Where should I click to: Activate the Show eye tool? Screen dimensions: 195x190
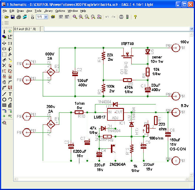(x=10, y=31)
